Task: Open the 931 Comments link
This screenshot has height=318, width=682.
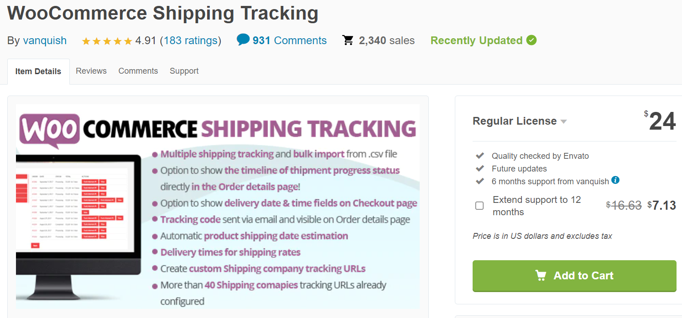Action: click(x=290, y=40)
